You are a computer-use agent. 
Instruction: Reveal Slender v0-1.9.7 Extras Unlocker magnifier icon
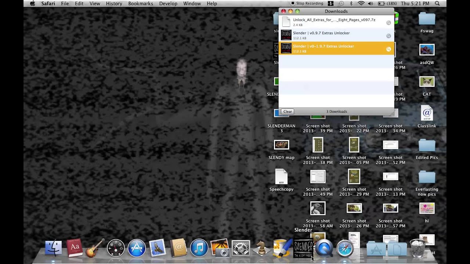(x=388, y=49)
